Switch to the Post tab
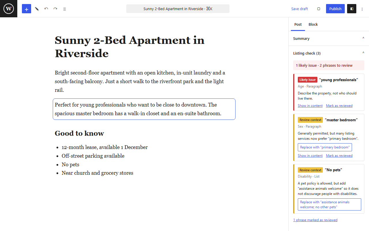Screen dimensions: 369x231 (x=298, y=25)
